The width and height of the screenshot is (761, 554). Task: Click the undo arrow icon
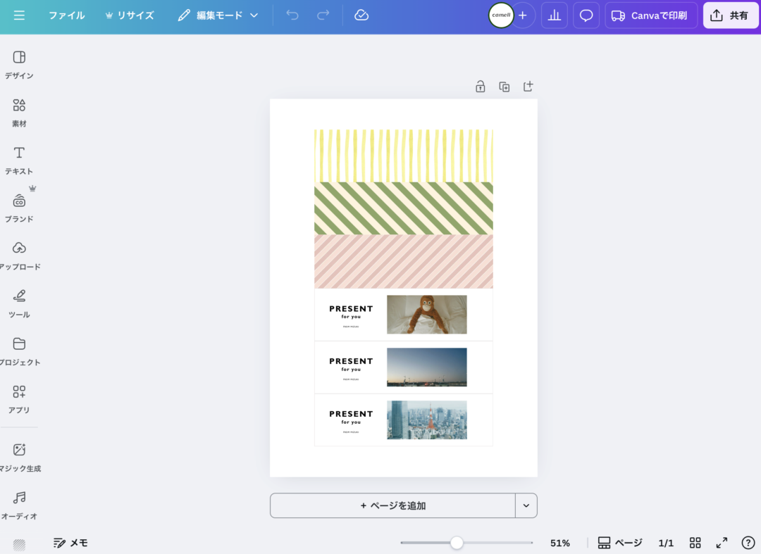(292, 15)
